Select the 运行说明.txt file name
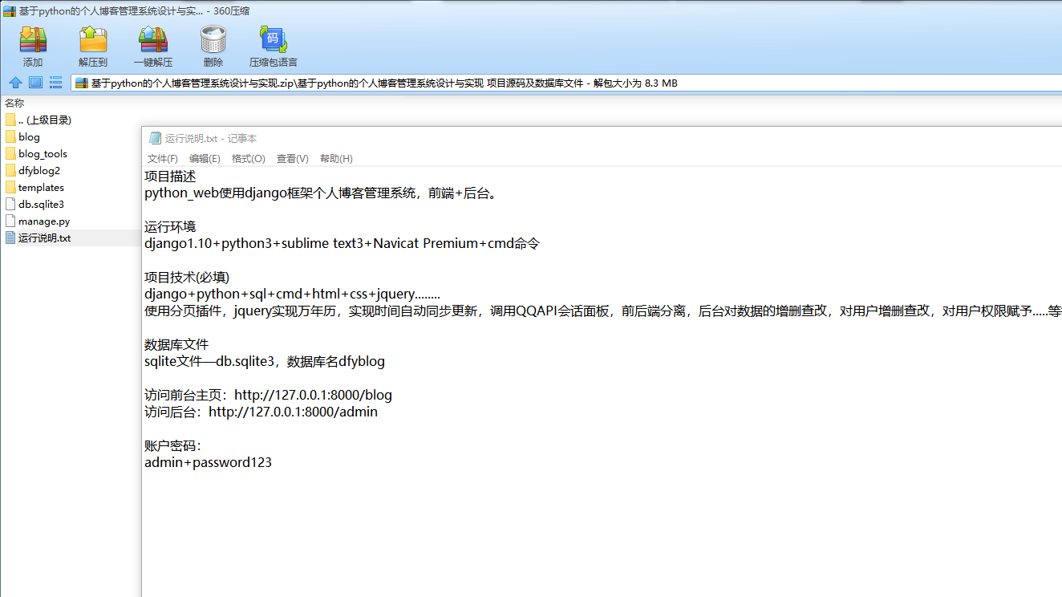 [44, 238]
